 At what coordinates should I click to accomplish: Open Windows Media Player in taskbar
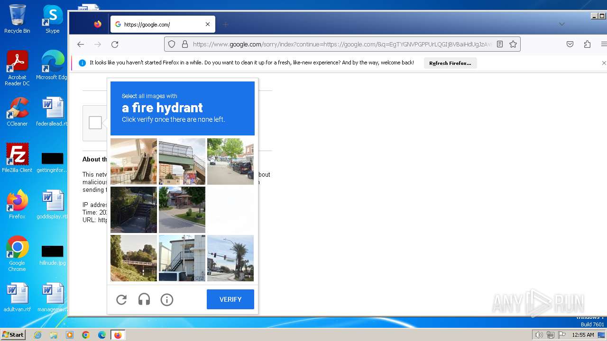[70, 335]
